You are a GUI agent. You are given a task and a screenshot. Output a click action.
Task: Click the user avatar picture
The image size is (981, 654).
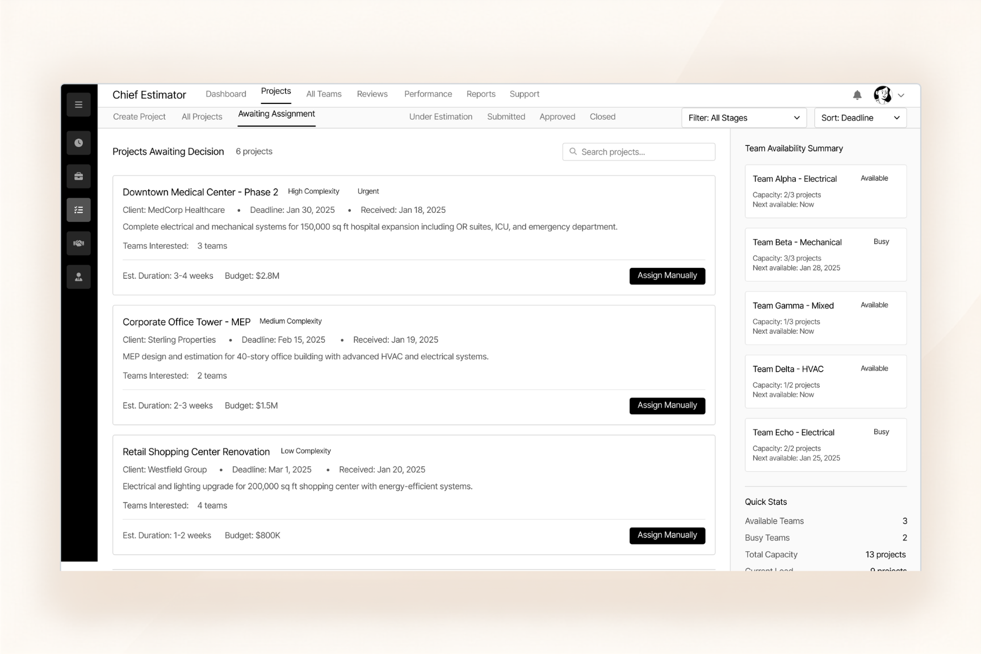pyautogui.click(x=883, y=95)
